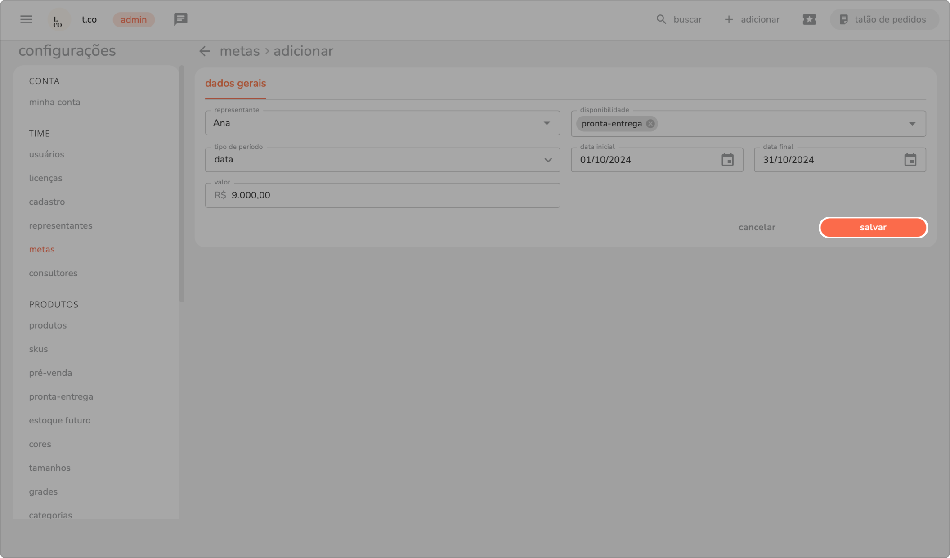Viewport: 950px width, 558px height.
Task: Click the valor input field
Action: (x=382, y=195)
